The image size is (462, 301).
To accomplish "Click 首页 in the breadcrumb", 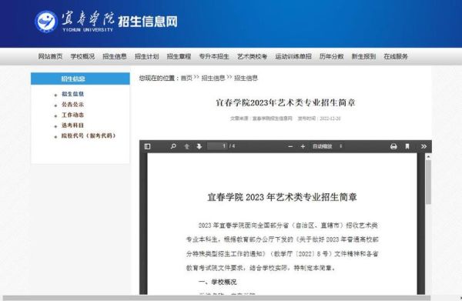I will [186, 78].
